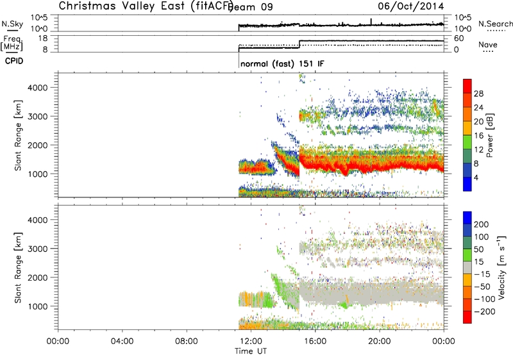The width and height of the screenshot is (513, 355).
Task: Select the 'N.Search' label
Action: pyautogui.click(x=495, y=24)
